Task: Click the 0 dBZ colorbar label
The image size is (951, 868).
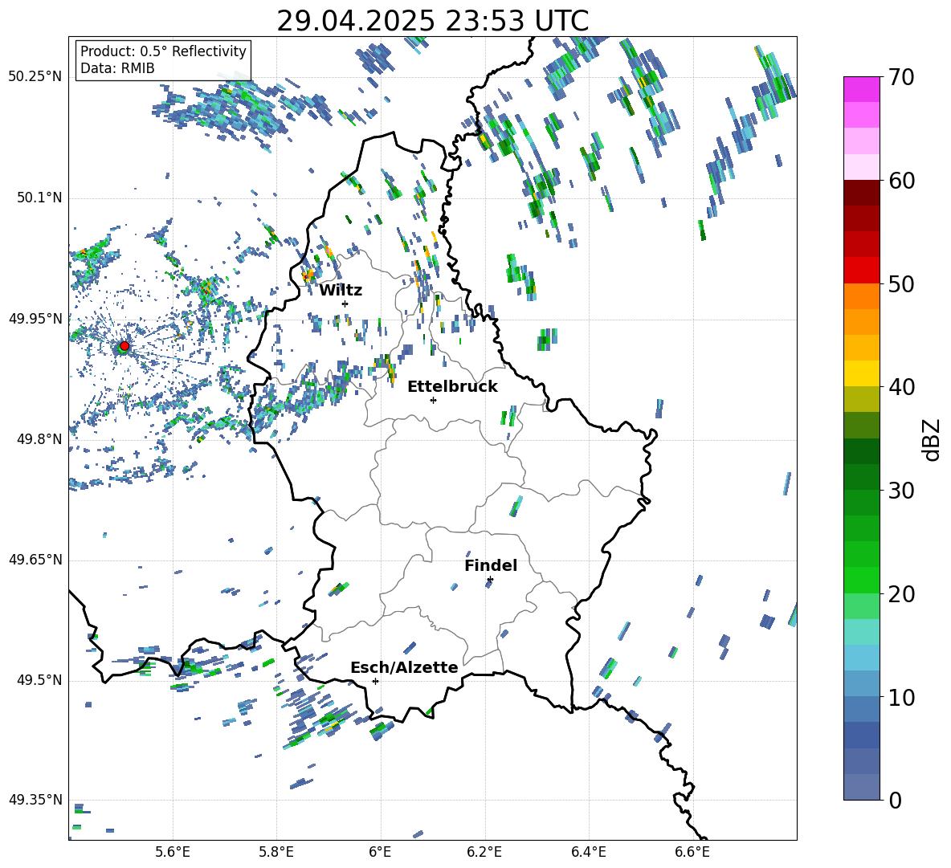Action: [895, 801]
